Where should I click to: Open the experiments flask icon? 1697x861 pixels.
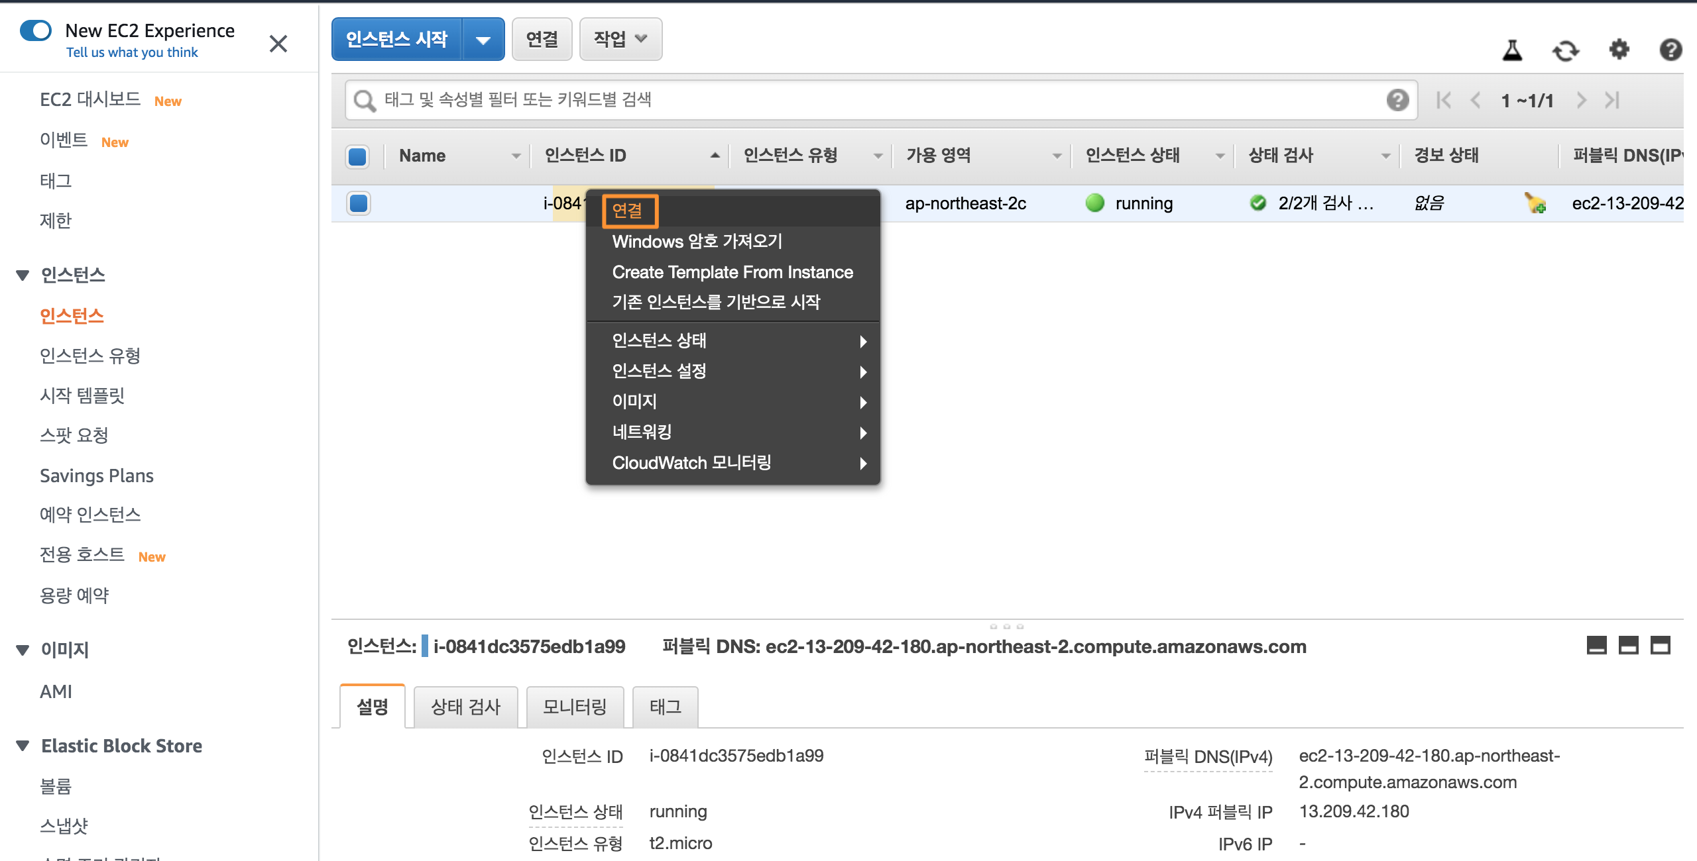pyautogui.click(x=1512, y=50)
